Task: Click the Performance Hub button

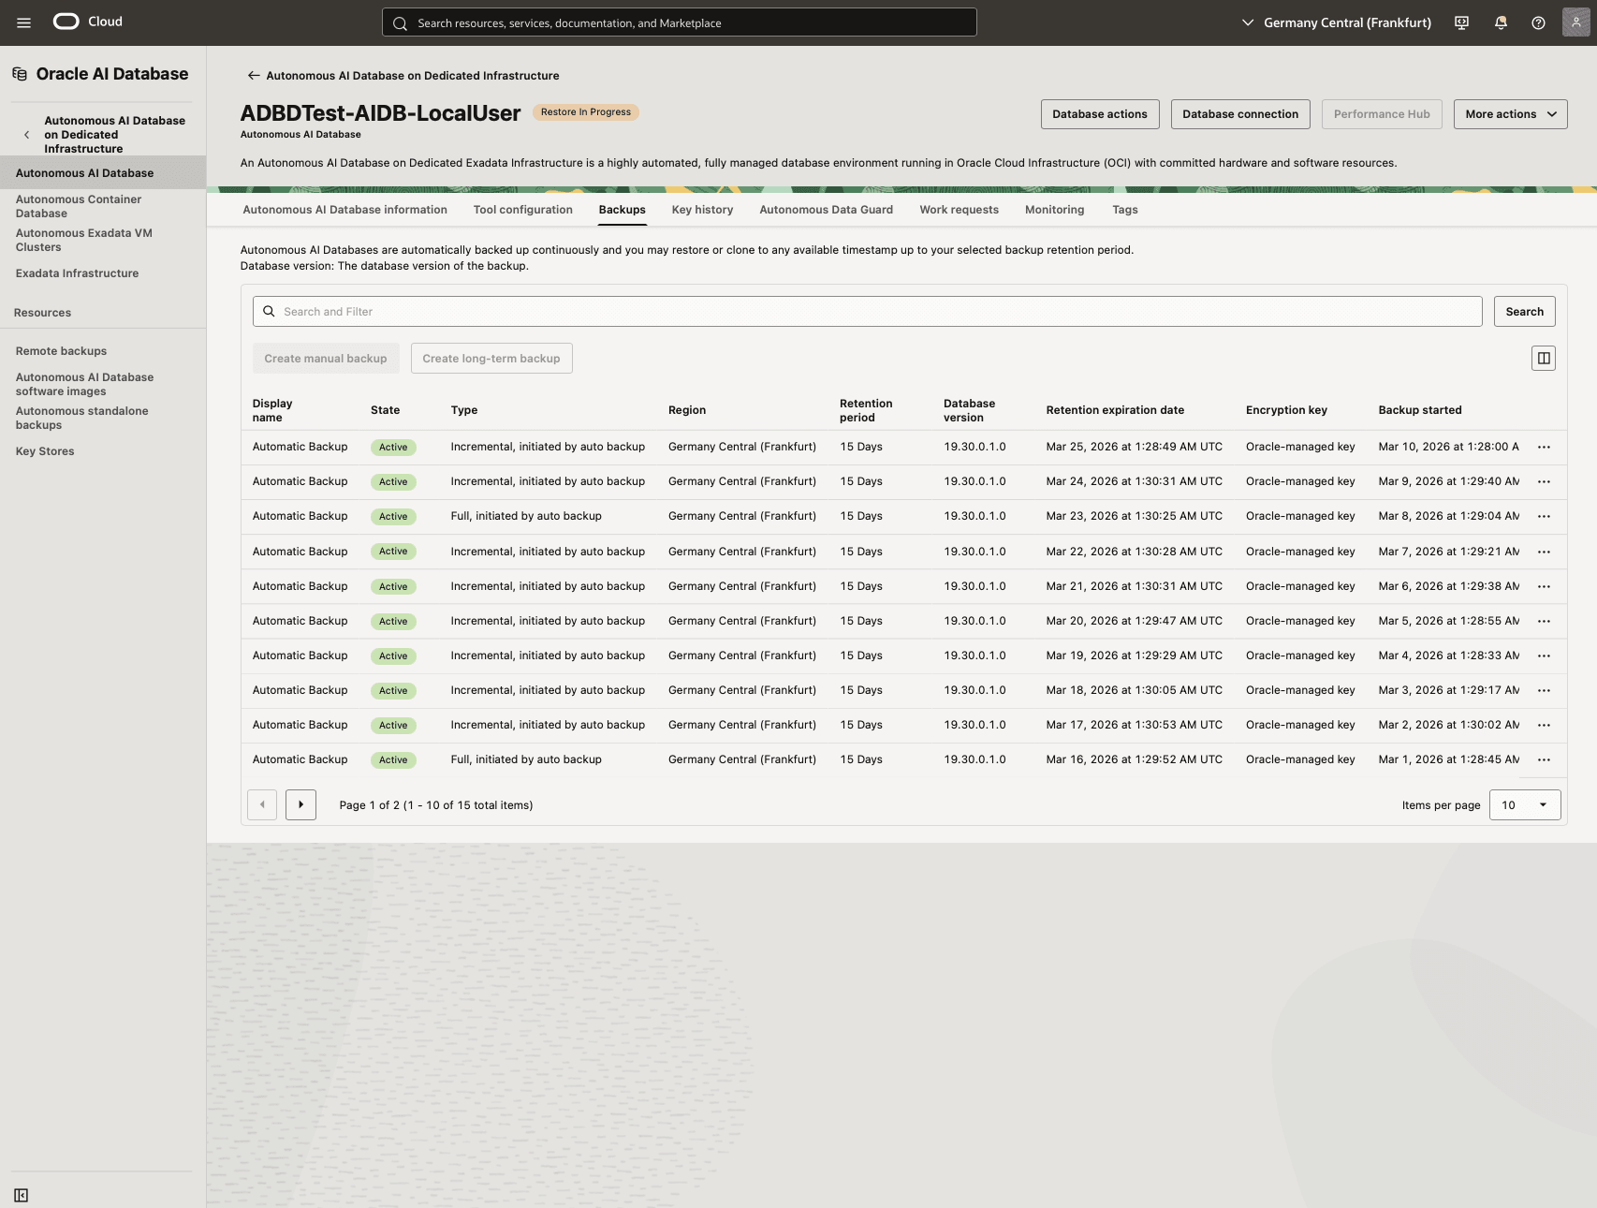Action: (1382, 114)
